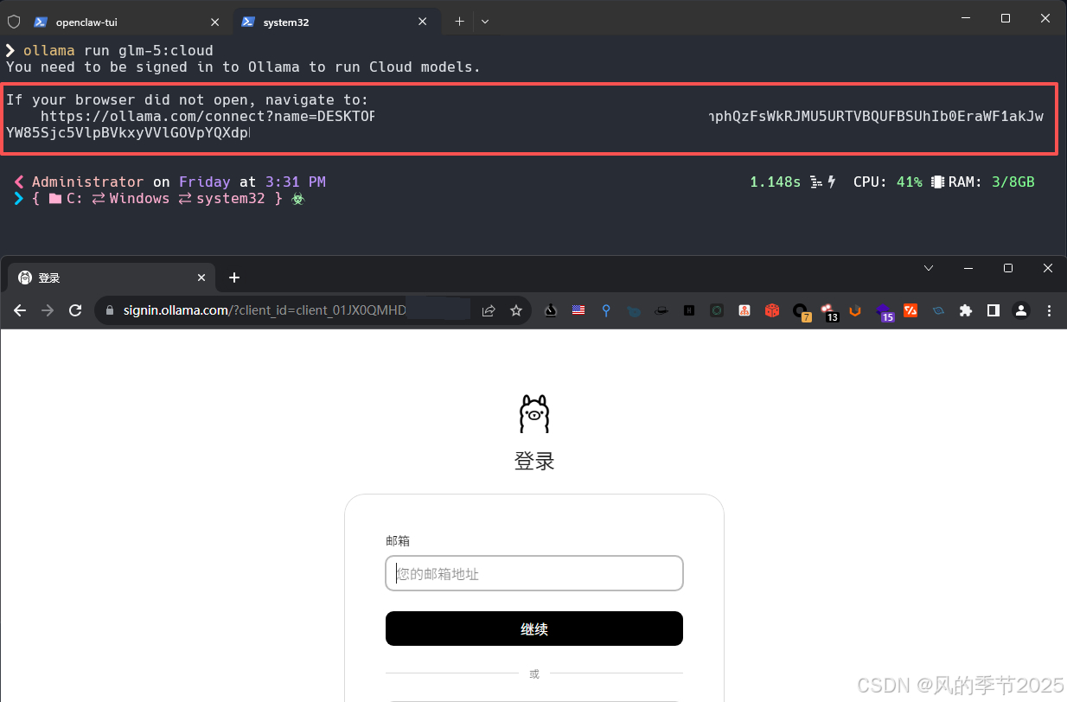Screen dimensions: 1067x702
Task: View site info via the lock icon
Action: click(110, 310)
